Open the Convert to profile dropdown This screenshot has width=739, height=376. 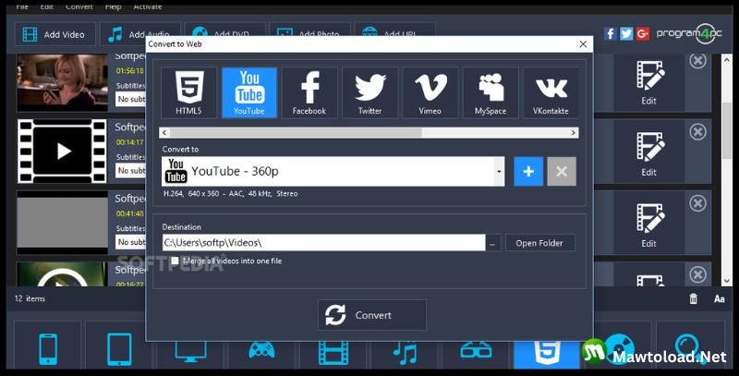click(x=499, y=172)
